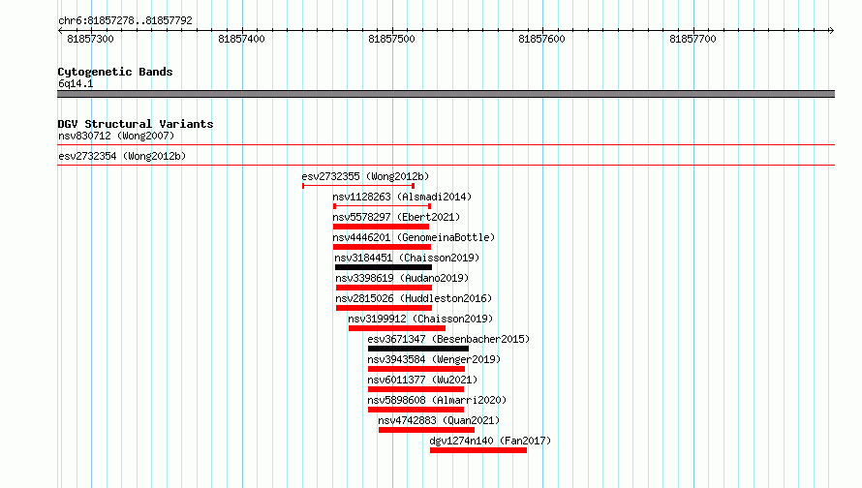Click the red bar under nsv4446201
Image resolution: width=862 pixels, height=488 pixels.
(382, 247)
